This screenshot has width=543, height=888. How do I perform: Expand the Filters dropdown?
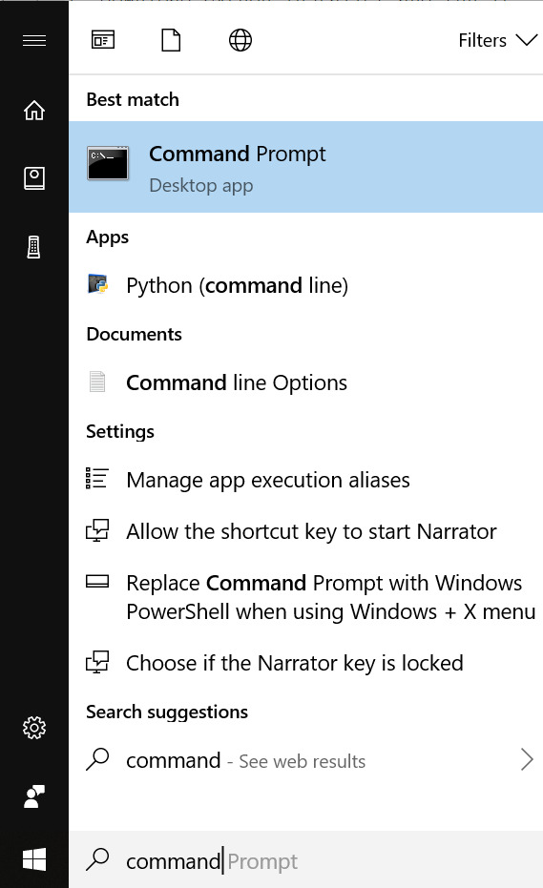[x=497, y=40]
